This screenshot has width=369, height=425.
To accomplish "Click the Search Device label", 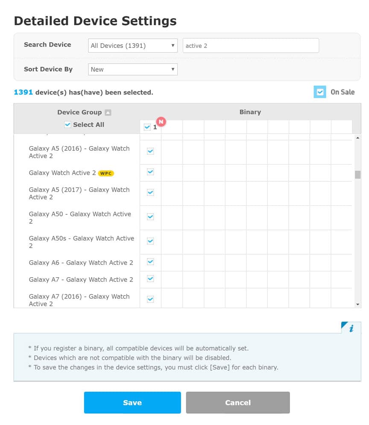I will (x=47, y=44).
